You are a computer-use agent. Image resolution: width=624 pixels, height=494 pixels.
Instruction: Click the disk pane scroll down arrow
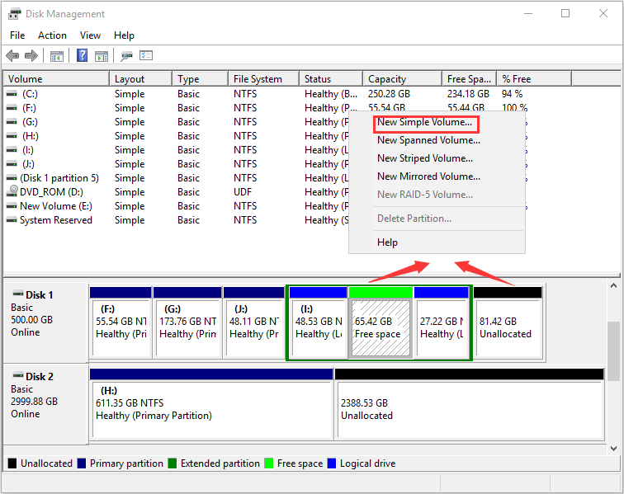click(x=613, y=449)
